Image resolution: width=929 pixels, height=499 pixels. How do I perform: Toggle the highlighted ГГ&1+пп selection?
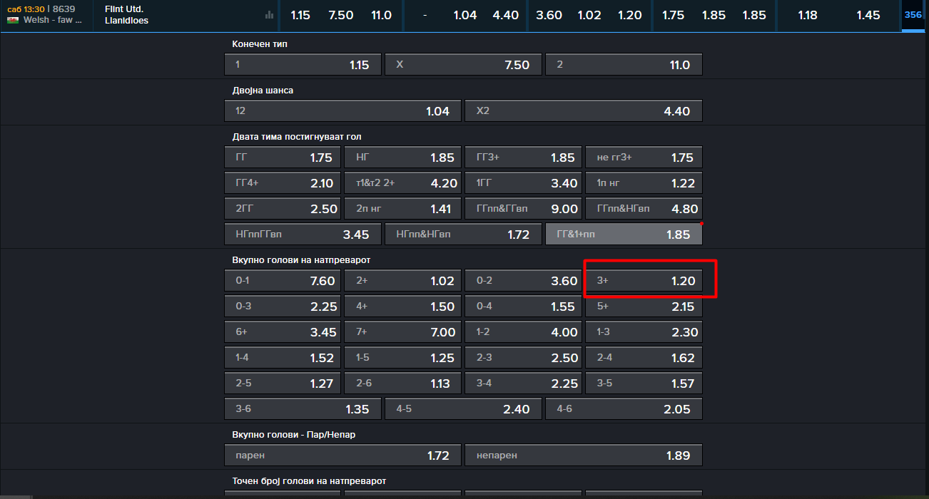(x=624, y=235)
